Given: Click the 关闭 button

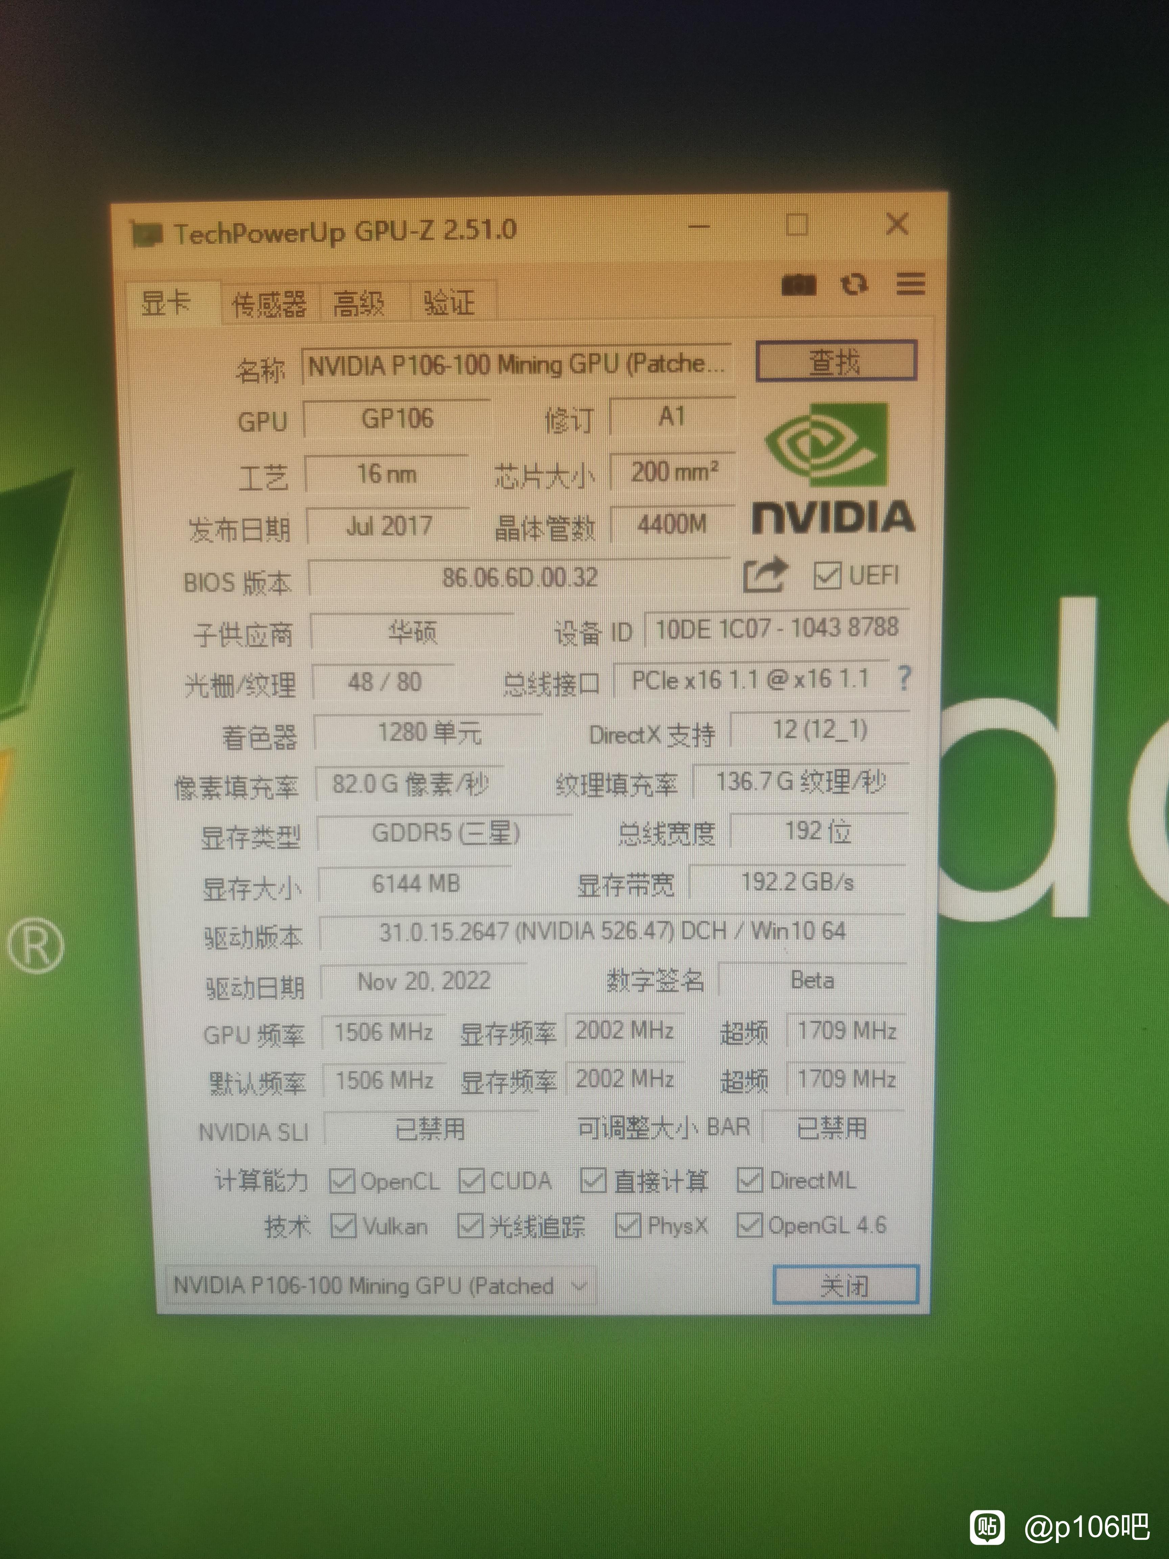Looking at the screenshot, I should pyautogui.click(x=846, y=1284).
